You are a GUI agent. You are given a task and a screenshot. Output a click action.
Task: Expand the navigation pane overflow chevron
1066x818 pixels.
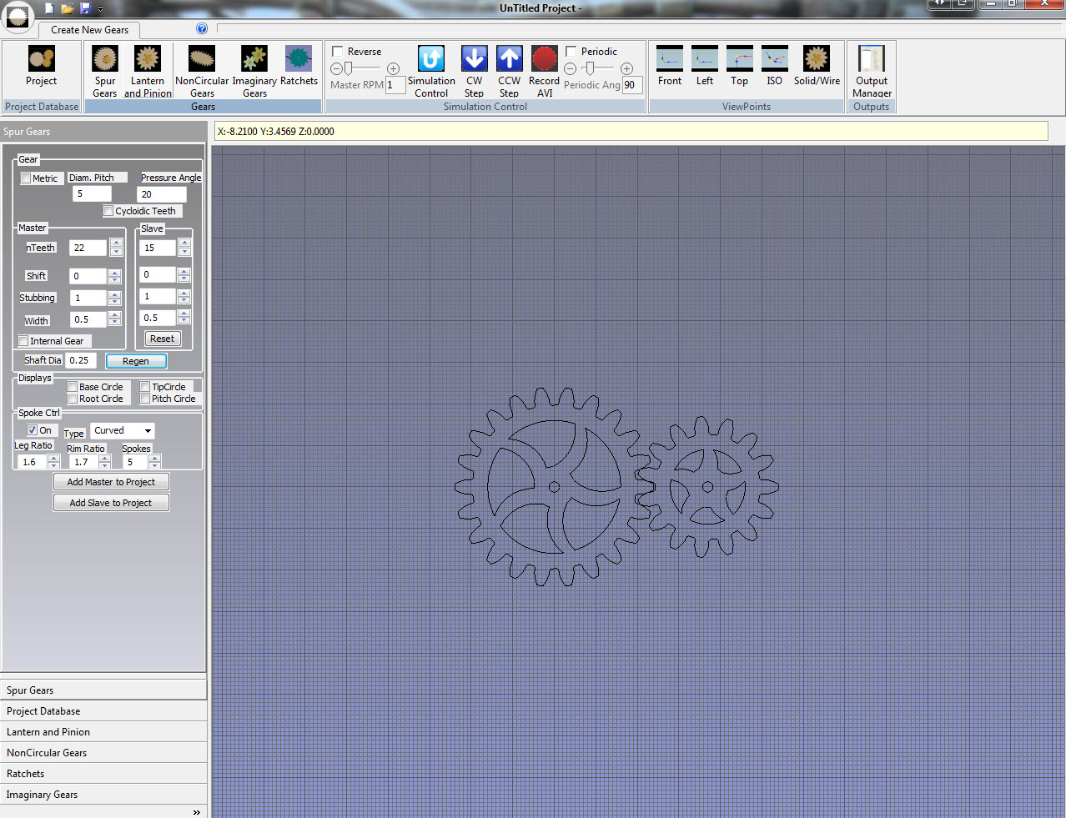(x=197, y=812)
